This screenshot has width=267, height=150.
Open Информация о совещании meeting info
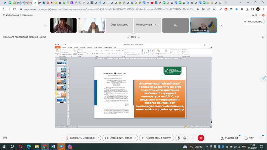tap(18, 15)
